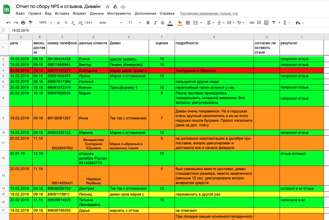Image resolution: width=329 pixels, height=220 pixels.
Task: Toggle strikethrough formatting
Action: [x=162, y=23]
